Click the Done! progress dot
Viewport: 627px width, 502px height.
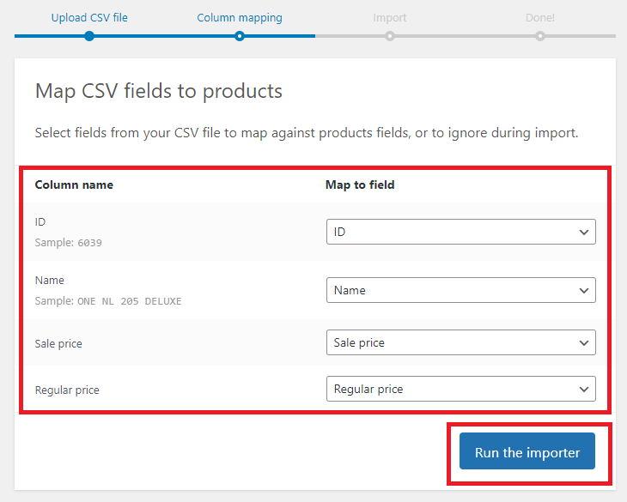pyautogui.click(x=540, y=36)
